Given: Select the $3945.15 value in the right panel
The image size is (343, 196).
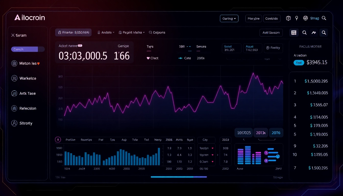Looking at the screenshot, I should pos(317,62).
